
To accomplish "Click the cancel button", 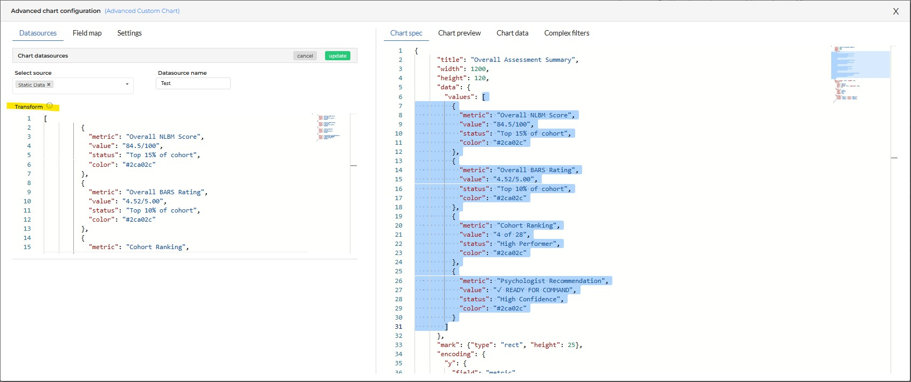I will click(x=305, y=56).
